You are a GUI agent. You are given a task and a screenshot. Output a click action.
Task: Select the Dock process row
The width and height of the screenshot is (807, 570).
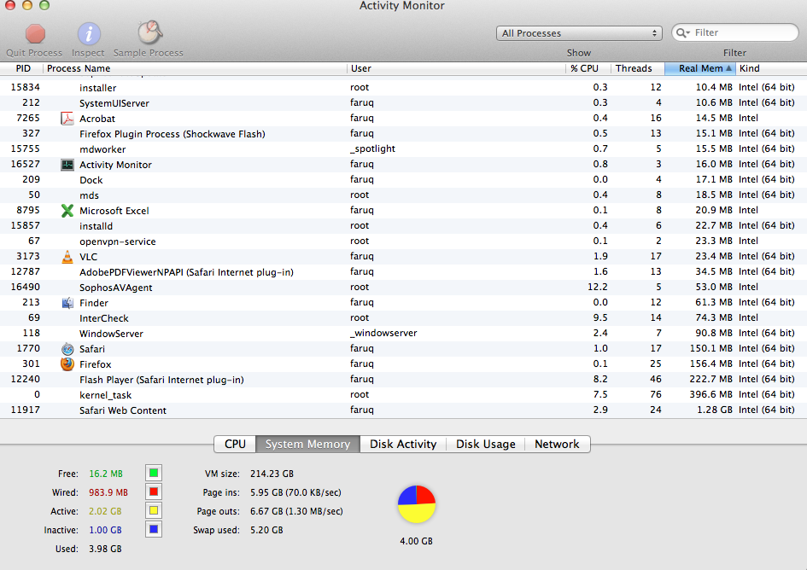click(403, 179)
